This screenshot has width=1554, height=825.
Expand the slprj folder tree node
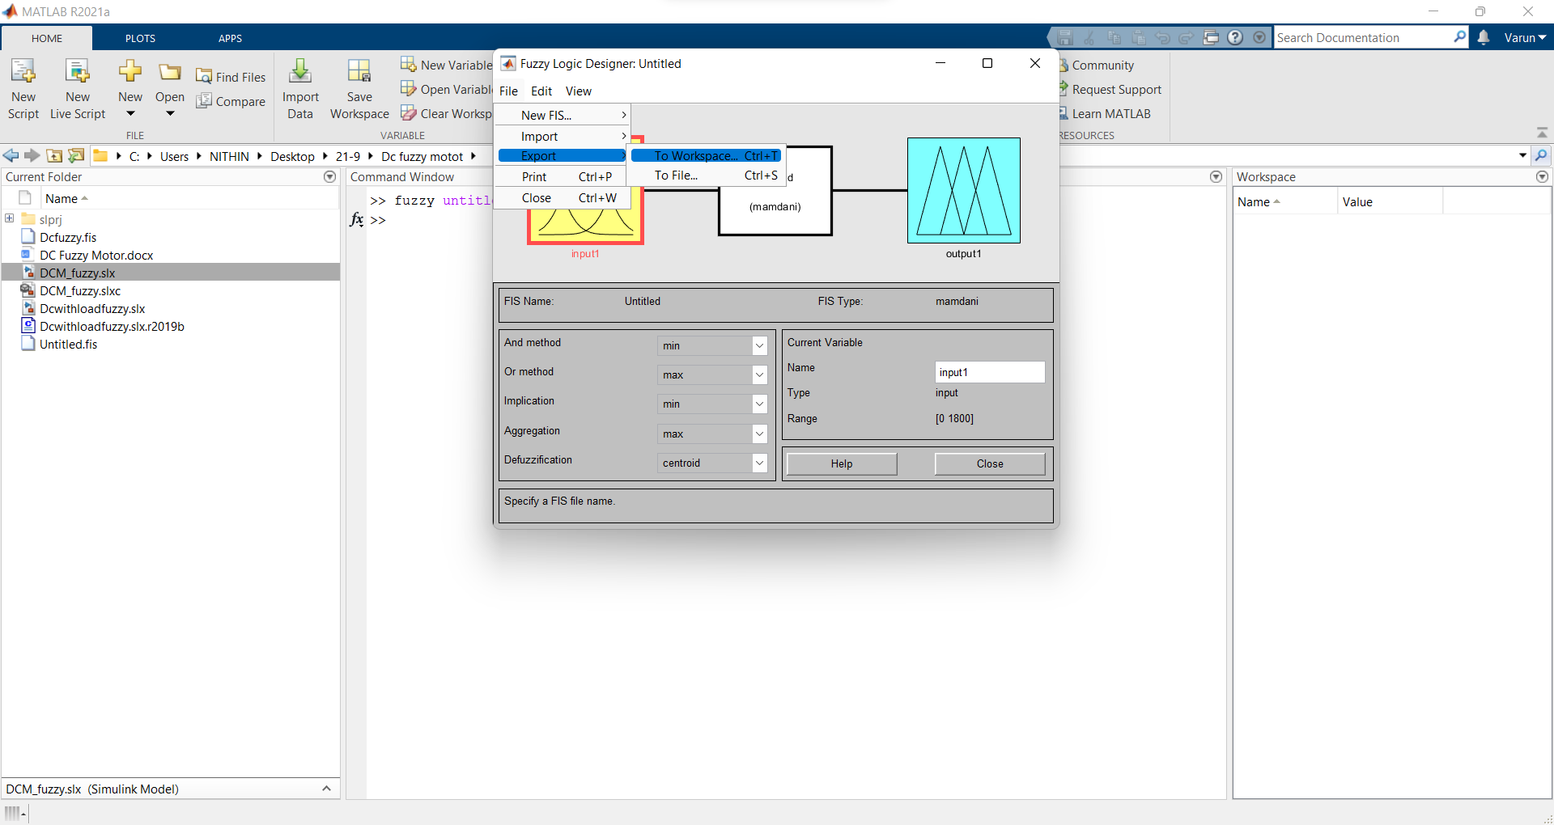point(9,218)
